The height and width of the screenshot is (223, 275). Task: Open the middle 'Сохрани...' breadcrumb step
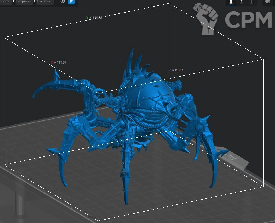coord(25,2)
